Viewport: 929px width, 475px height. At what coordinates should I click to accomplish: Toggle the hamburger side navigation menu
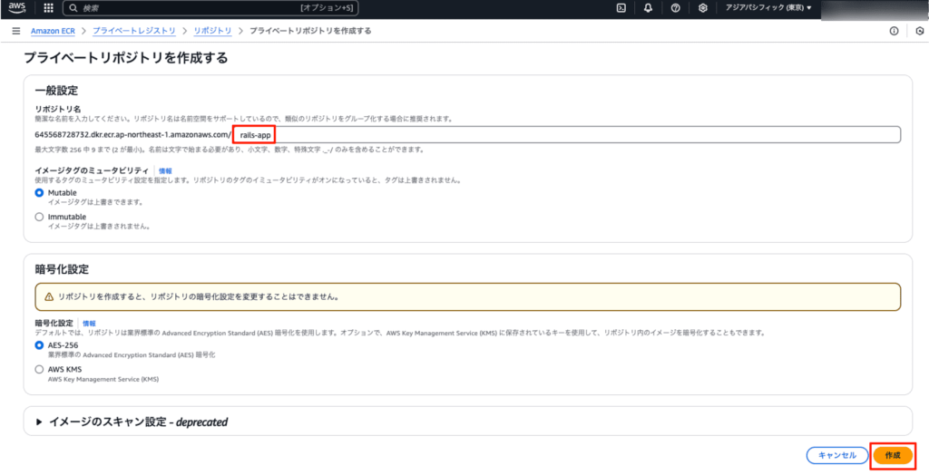15,31
